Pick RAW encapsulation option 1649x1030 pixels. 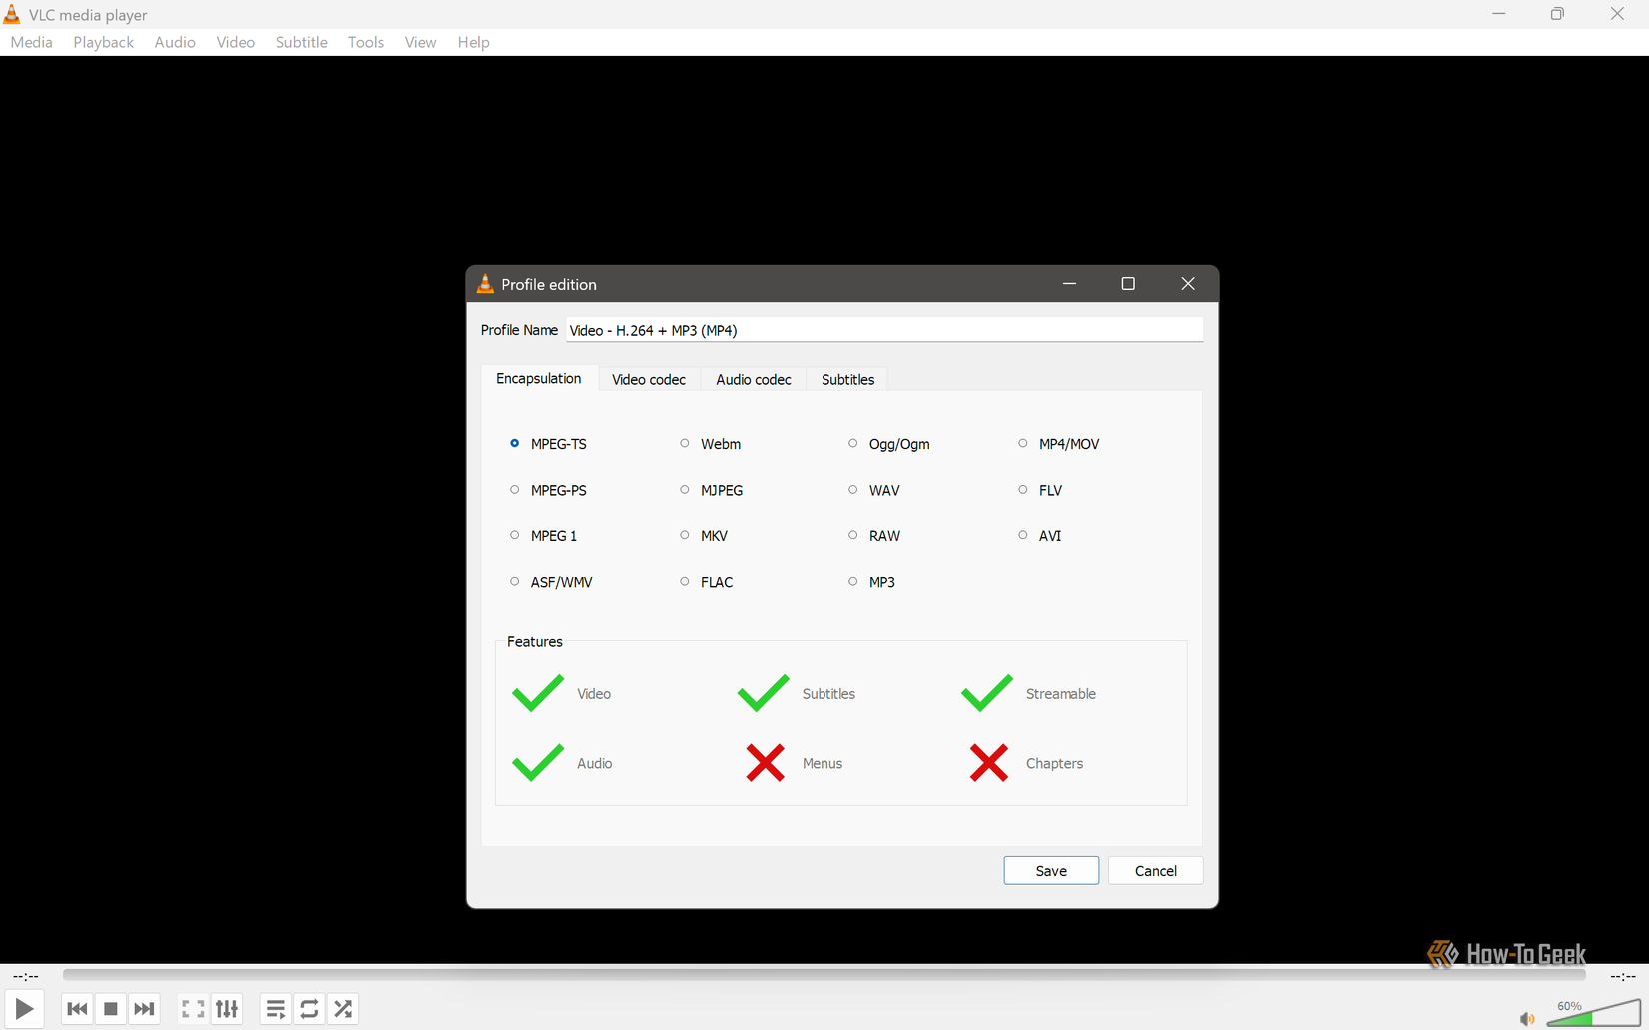point(873,536)
